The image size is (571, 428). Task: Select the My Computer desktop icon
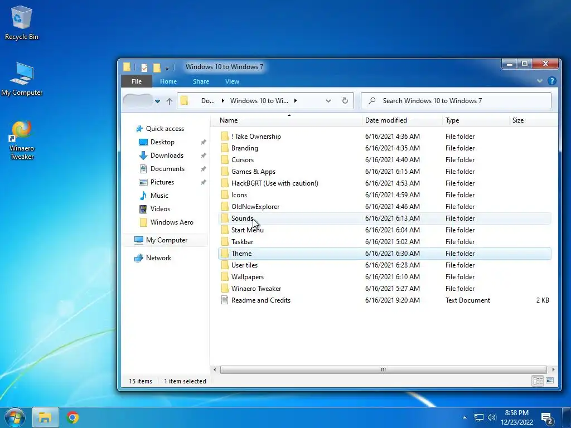coord(21,79)
